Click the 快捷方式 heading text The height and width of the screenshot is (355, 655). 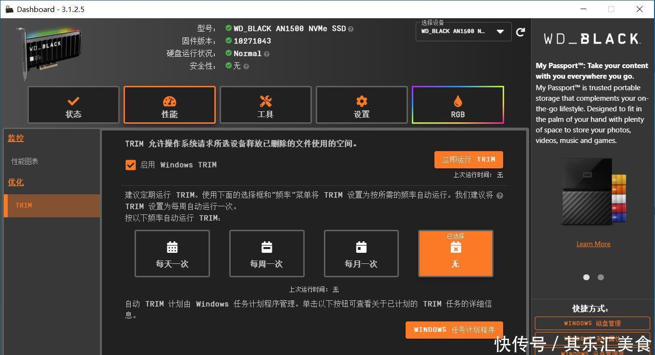click(x=590, y=309)
